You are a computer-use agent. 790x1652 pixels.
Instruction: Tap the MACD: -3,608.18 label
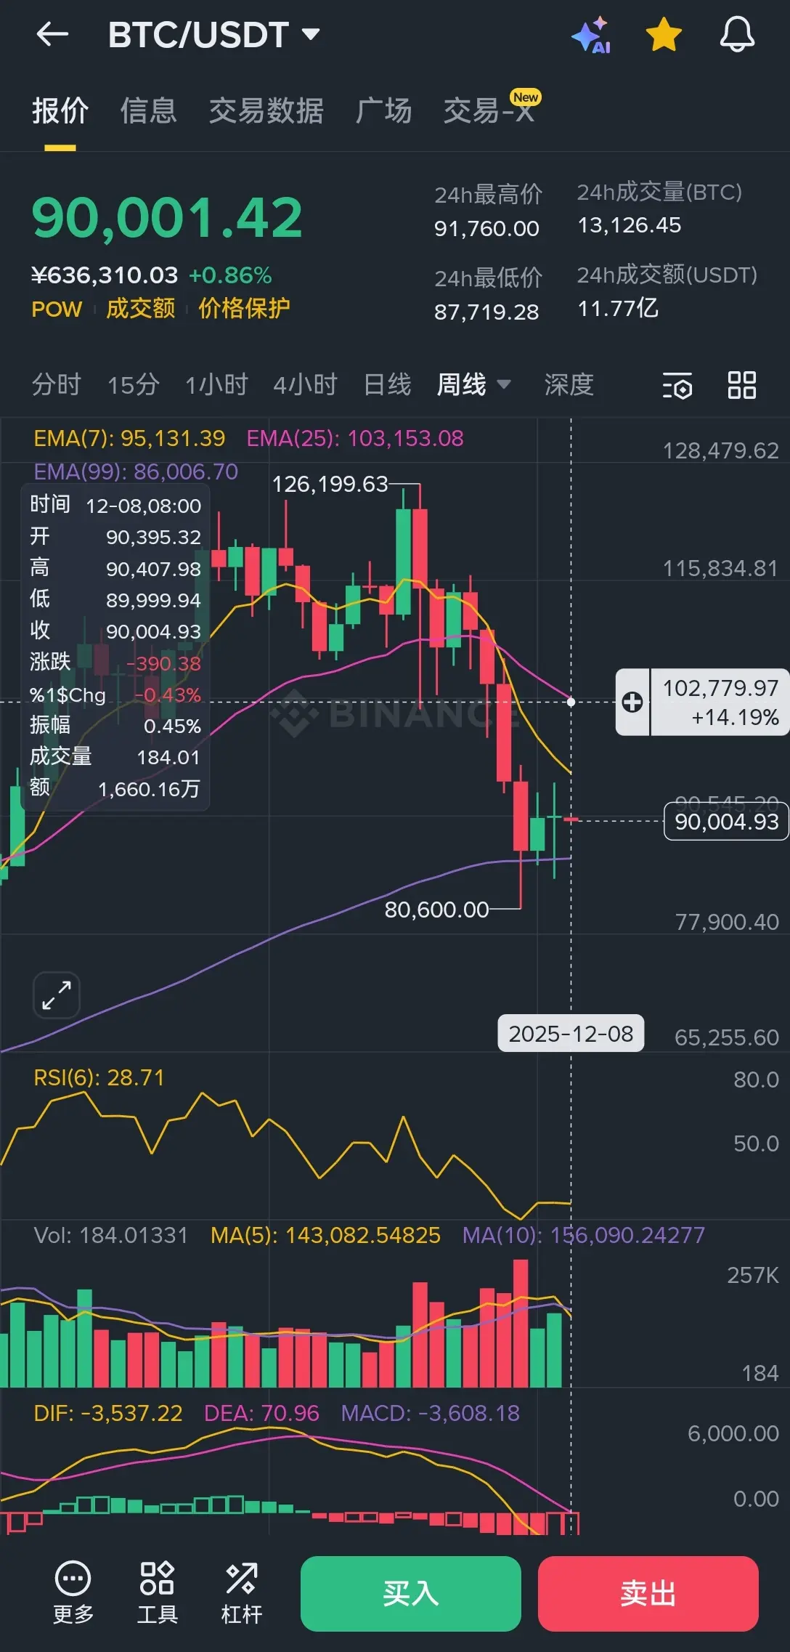click(431, 1413)
